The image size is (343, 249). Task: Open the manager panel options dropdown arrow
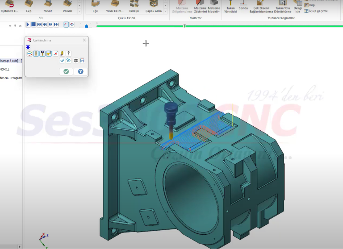[10, 26]
